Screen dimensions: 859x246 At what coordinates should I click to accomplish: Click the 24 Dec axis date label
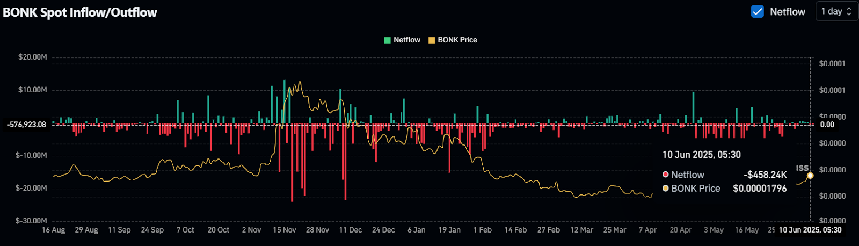point(383,230)
